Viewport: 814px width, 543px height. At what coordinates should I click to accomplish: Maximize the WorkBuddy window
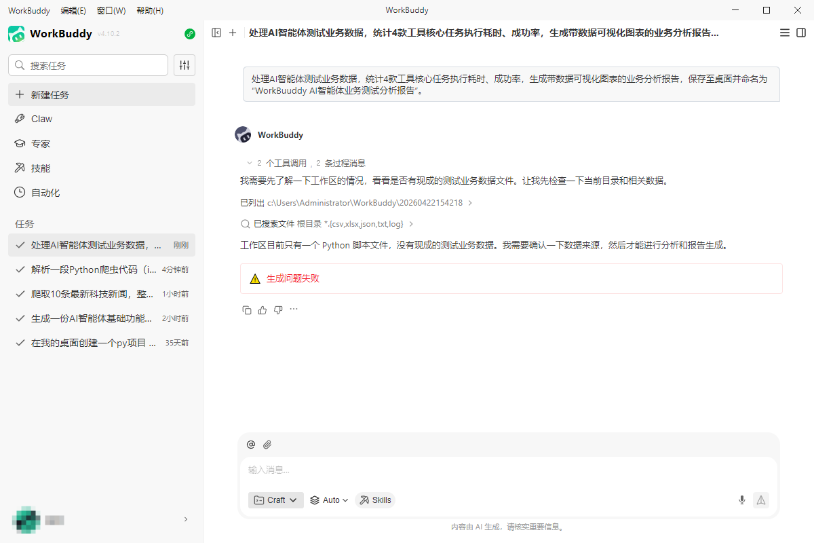(767, 10)
